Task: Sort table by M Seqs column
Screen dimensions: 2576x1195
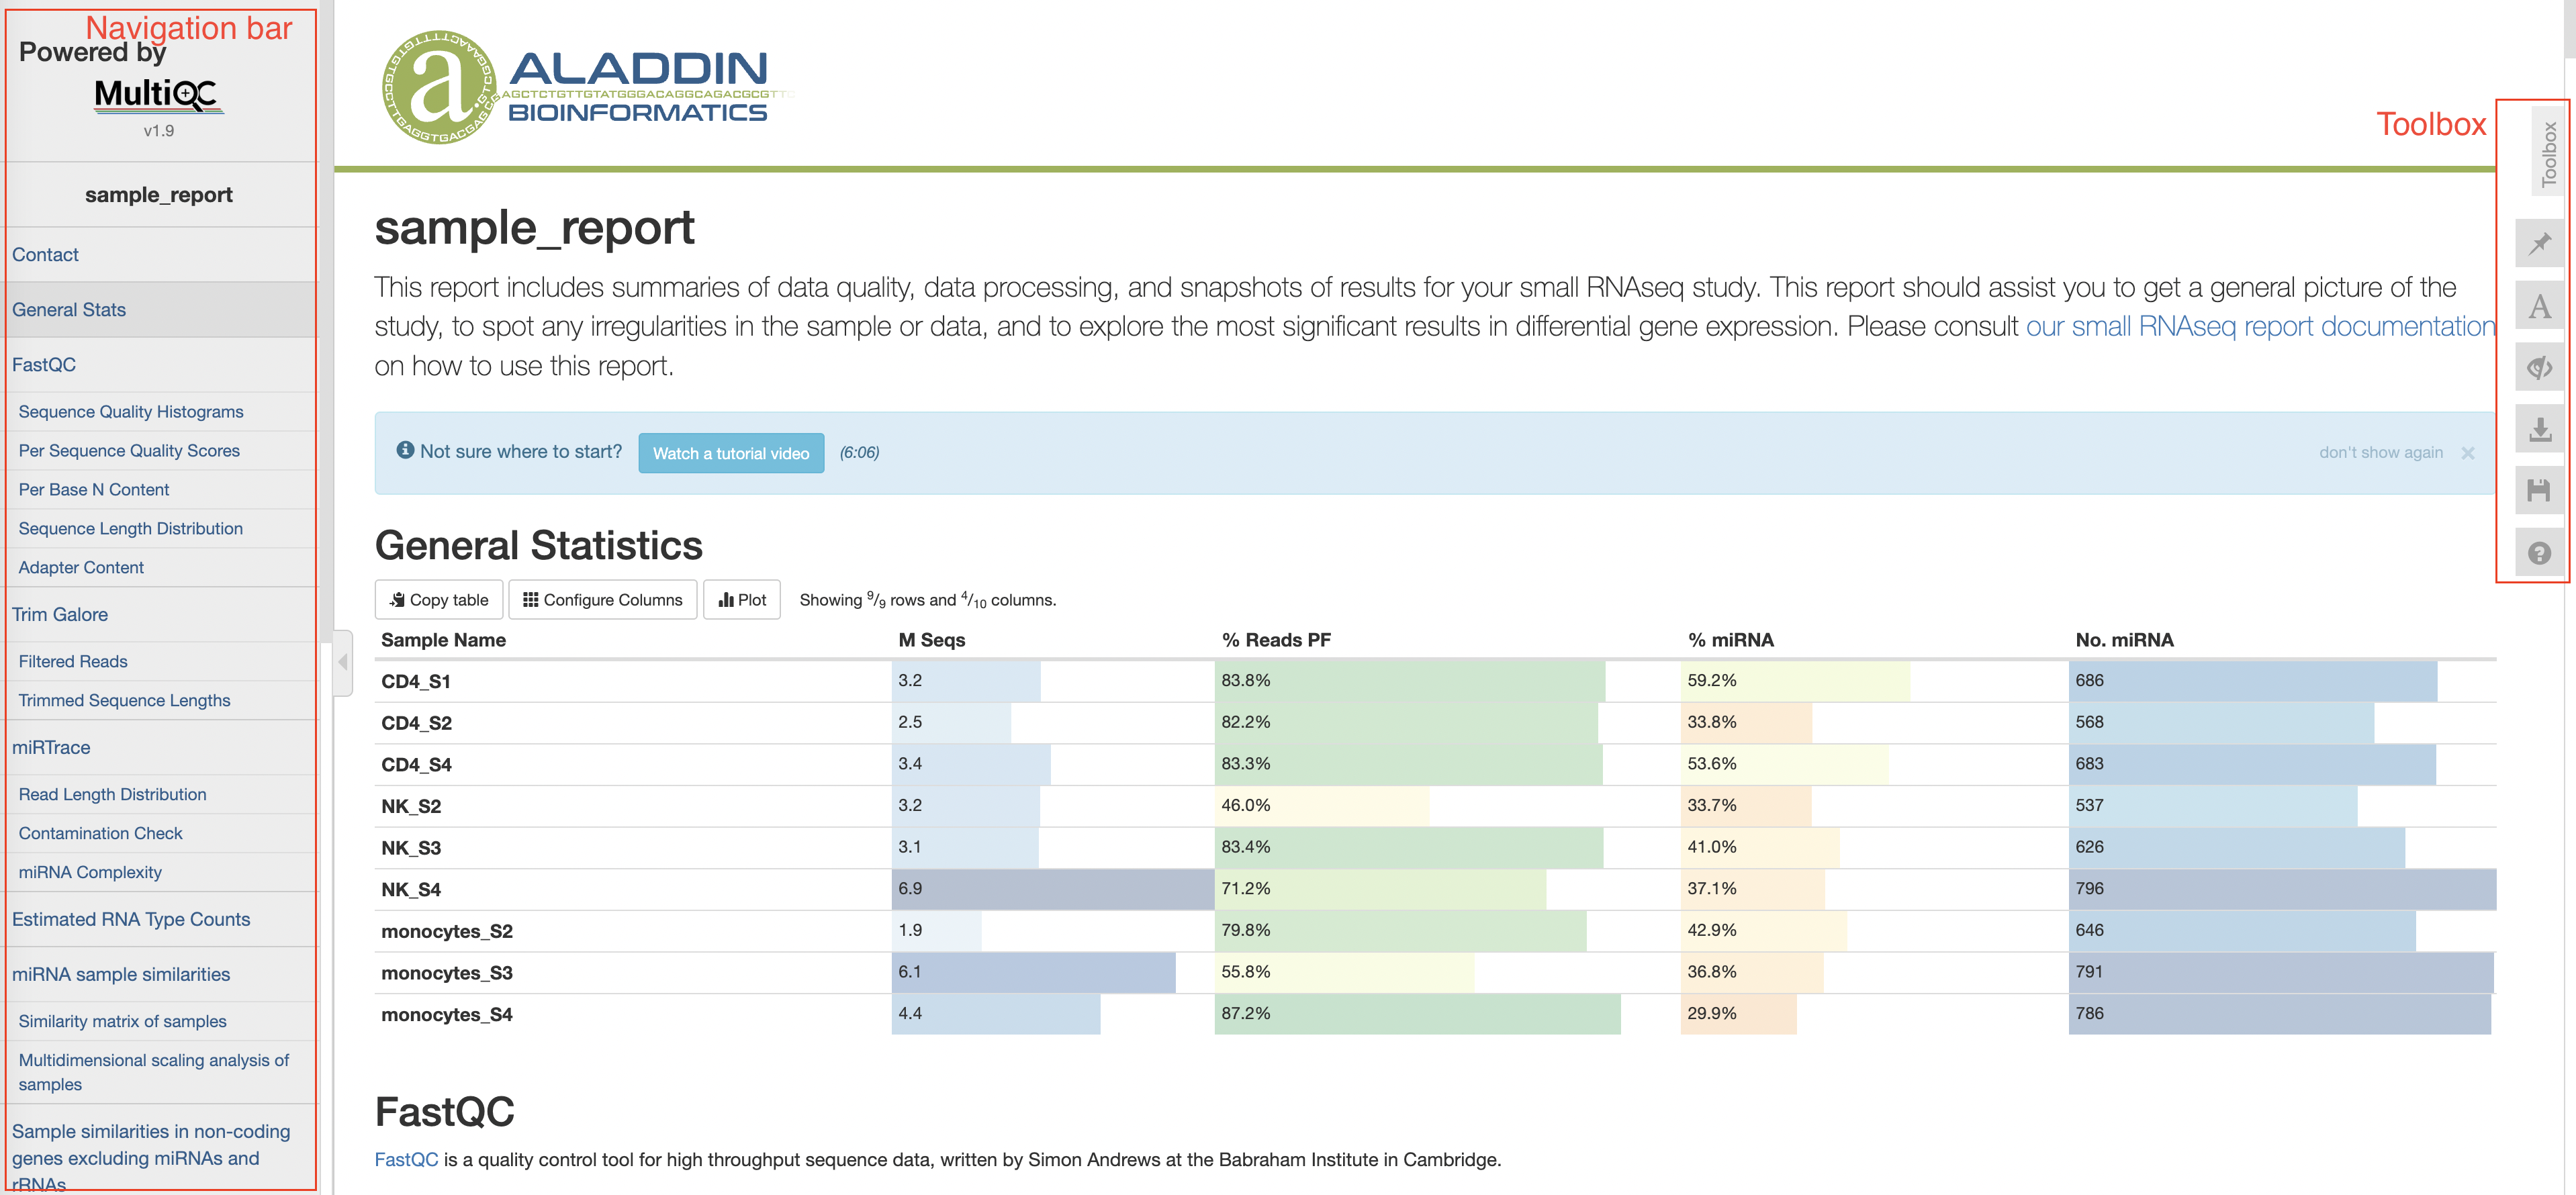Action: (x=931, y=640)
